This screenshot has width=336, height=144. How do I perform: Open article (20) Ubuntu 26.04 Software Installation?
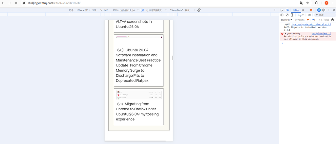click(x=138, y=65)
